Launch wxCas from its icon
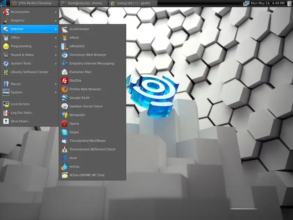Viewport: 293px width, 220px height. (x=65, y=166)
